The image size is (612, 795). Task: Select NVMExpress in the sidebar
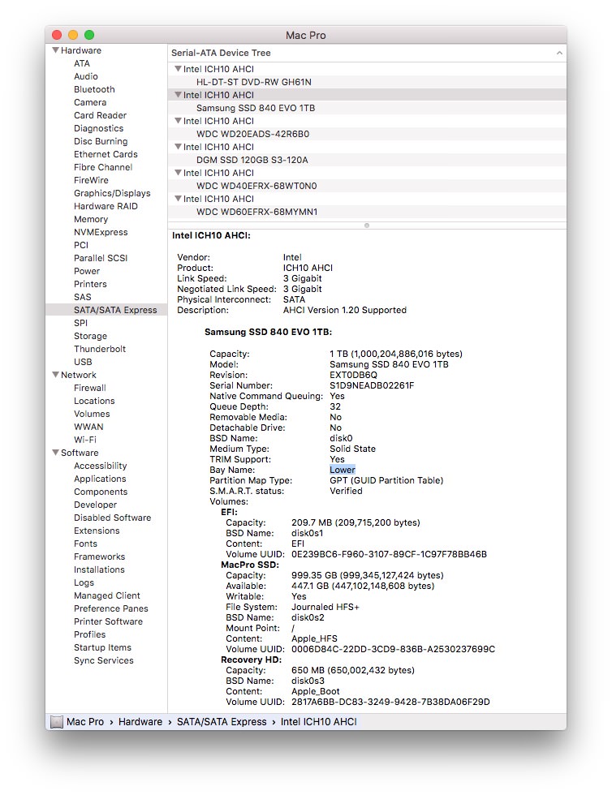click(x=101, y=232)
